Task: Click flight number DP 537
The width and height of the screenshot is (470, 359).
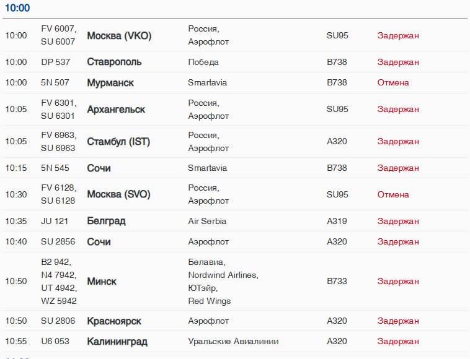Action: pos(55,62)
